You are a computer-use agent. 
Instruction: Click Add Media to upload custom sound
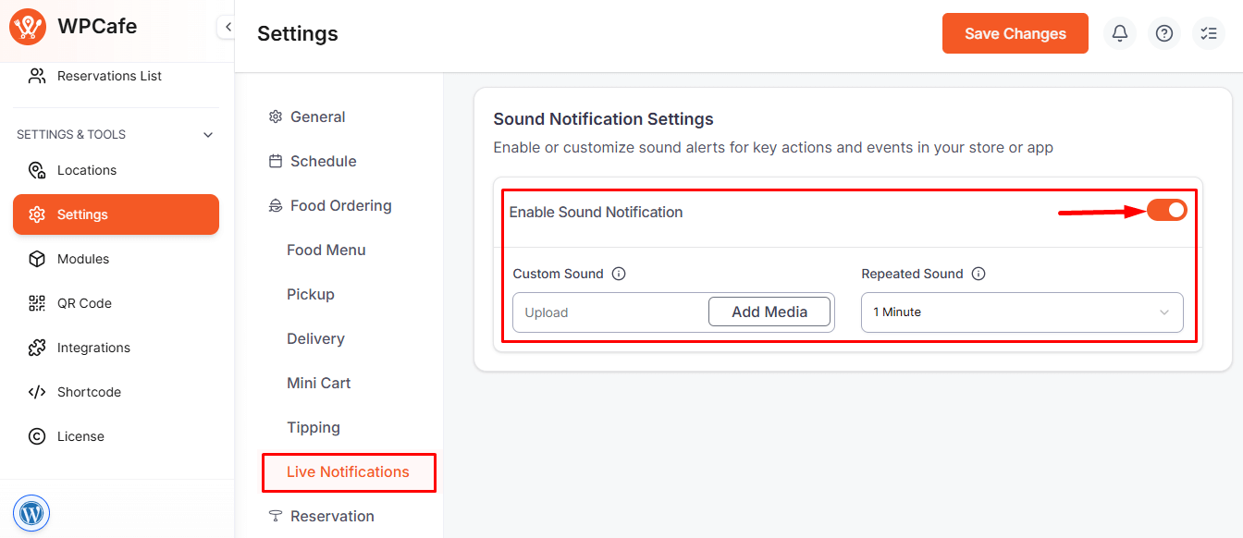(769, 312)
